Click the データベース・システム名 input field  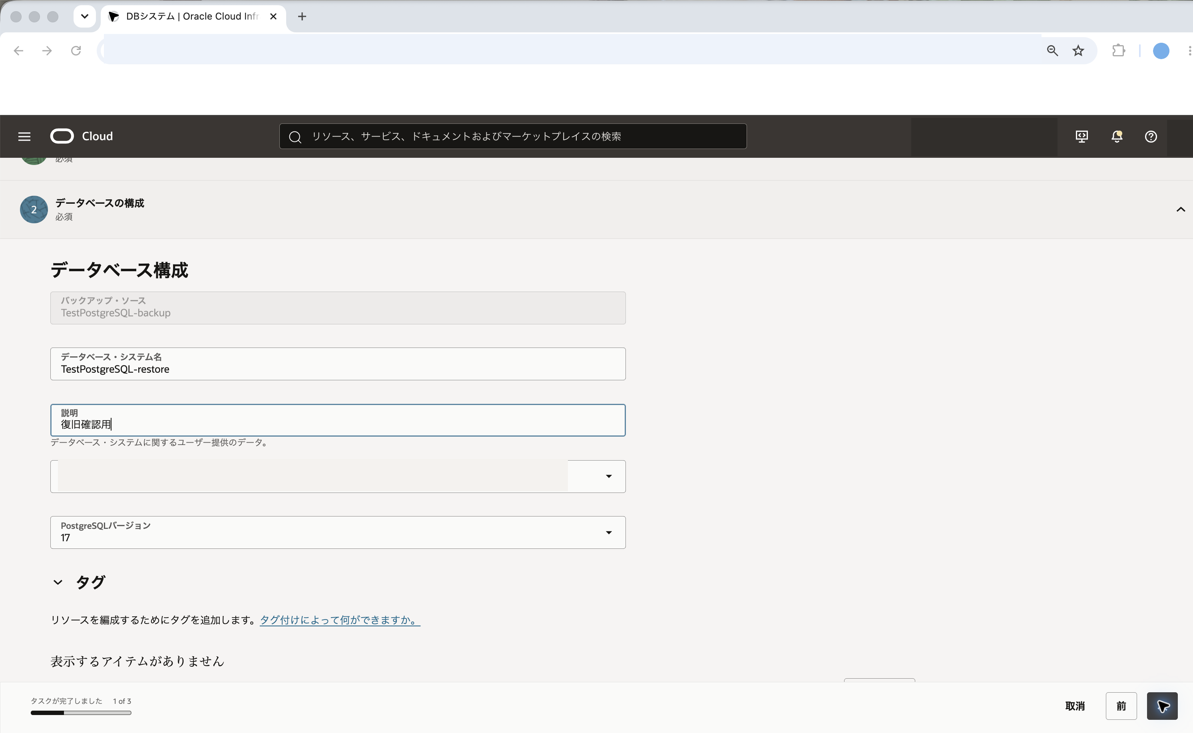(x=338, y=364)
